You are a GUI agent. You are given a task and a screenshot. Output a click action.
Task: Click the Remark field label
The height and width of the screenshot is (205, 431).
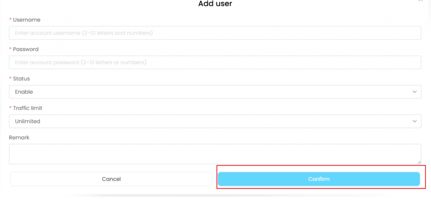(19, 137)
